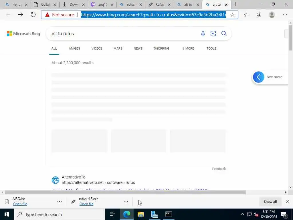Click the 'About 2,200,000 results' text
Image resolution: width=293 pixels, height=220 pixels.
tap(72, 63)
